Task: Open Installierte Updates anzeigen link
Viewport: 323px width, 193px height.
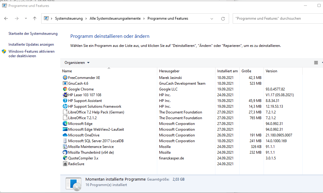Action: coord(31,44)
